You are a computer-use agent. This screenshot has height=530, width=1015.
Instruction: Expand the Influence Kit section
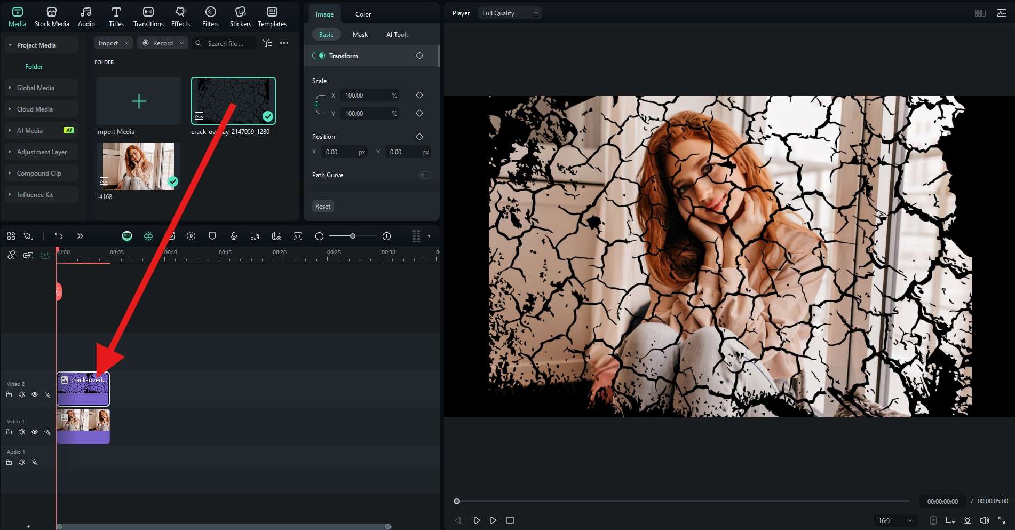point(10,194)
